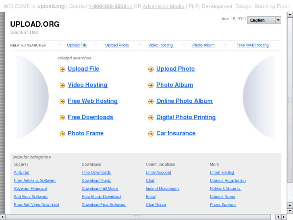Click the arrow icon beside Upload File
Viewport: 293px width, 220px height.
click(x=62, y=69)
